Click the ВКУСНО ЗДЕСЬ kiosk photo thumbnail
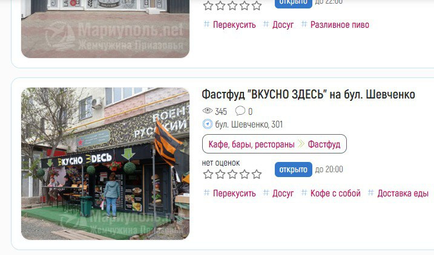The height and width of the screenshot is (255, 434). pyautogui.click(x=105, y=164)
